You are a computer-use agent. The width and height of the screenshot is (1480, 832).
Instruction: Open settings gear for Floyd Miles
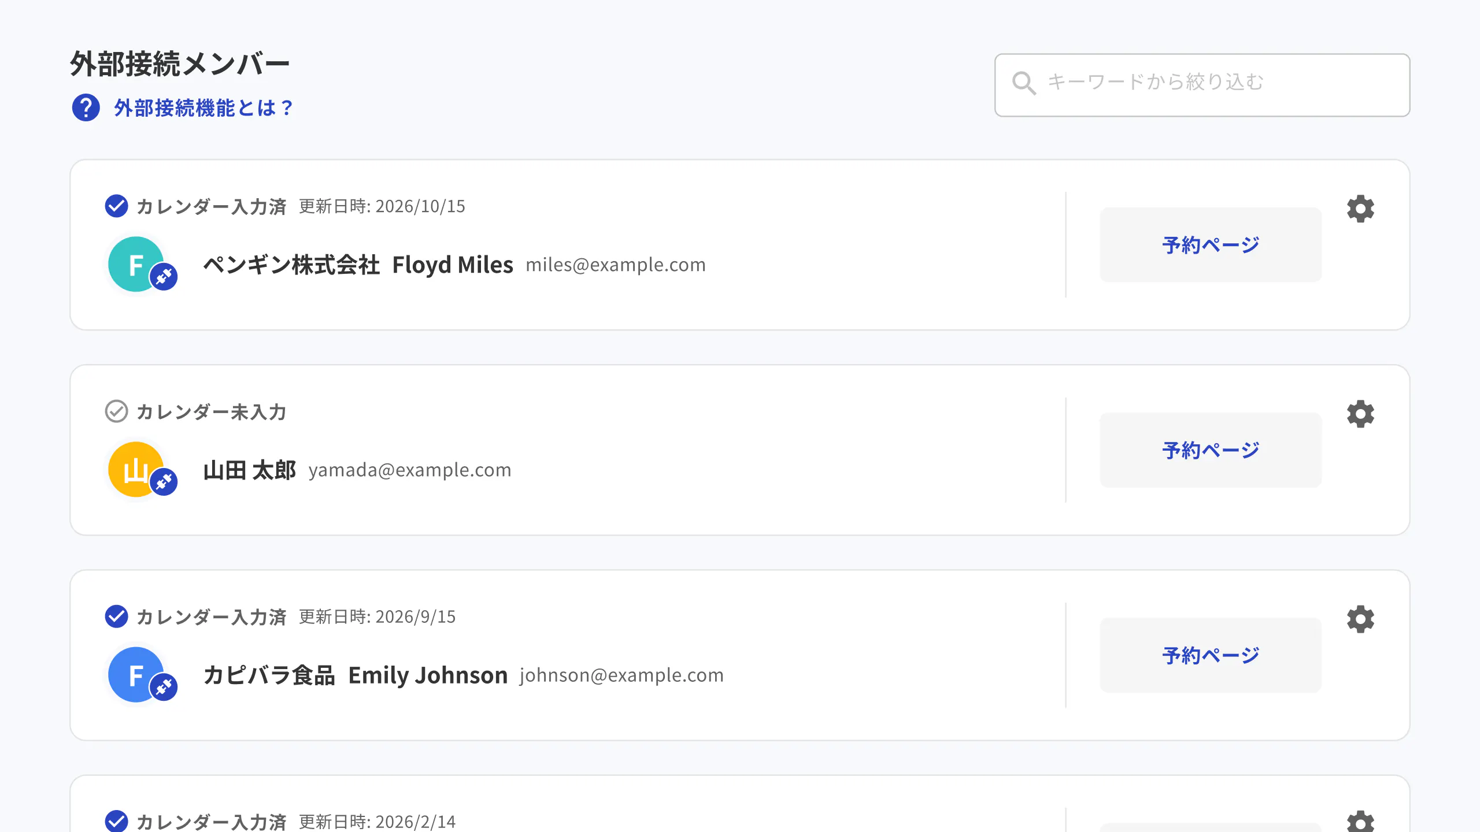tap(1360, 209)
